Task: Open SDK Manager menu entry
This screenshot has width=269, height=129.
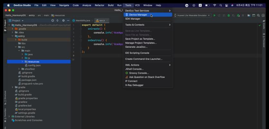Action: point(148,19)
